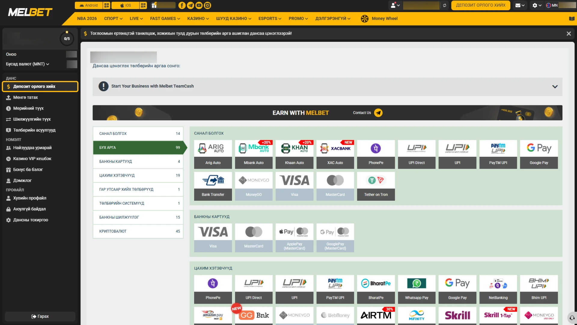Open NBA 2026 link

tap(87, 19)
